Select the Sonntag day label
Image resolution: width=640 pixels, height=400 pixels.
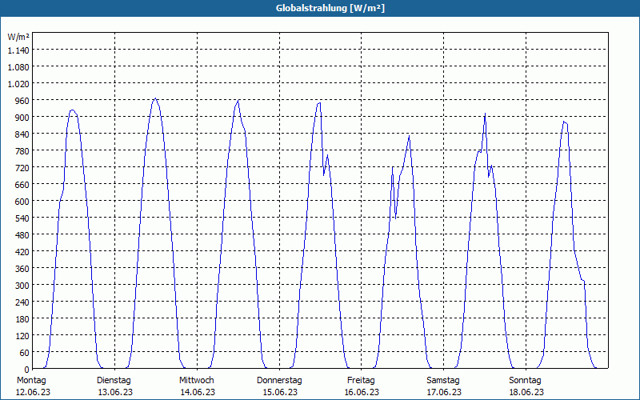coord(526,381)
